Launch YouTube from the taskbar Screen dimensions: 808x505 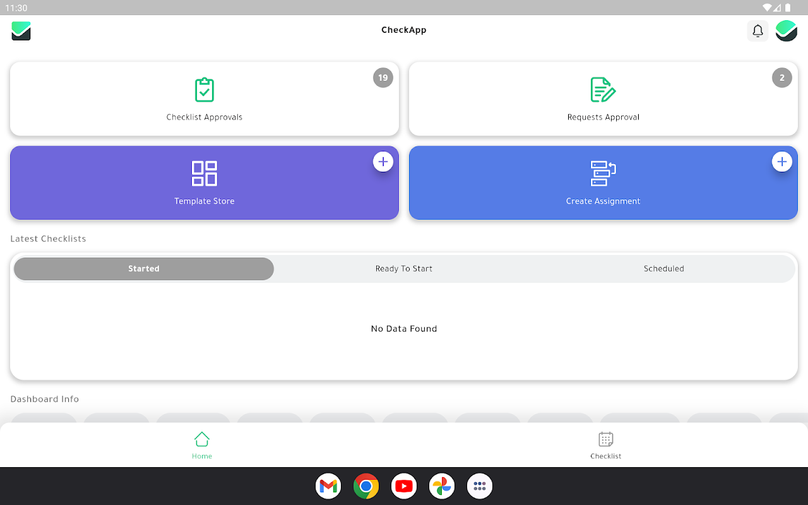404,486
